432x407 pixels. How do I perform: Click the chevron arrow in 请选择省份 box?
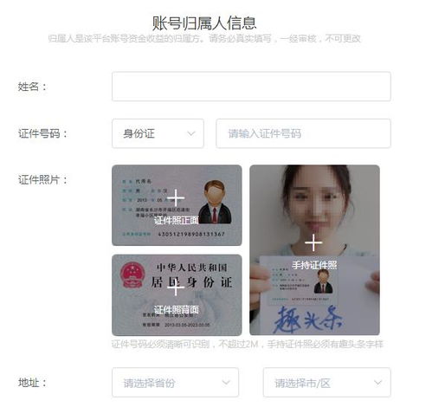[x=226, y=383]
